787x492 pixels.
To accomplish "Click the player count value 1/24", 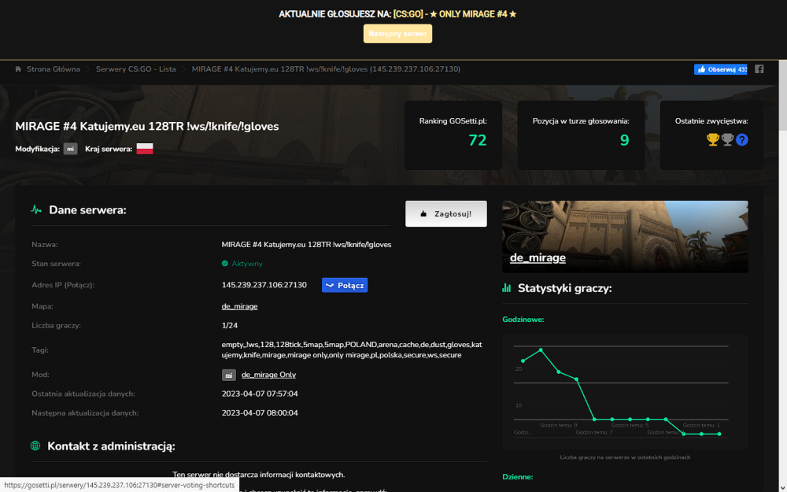I will click(x=229, y=326).
